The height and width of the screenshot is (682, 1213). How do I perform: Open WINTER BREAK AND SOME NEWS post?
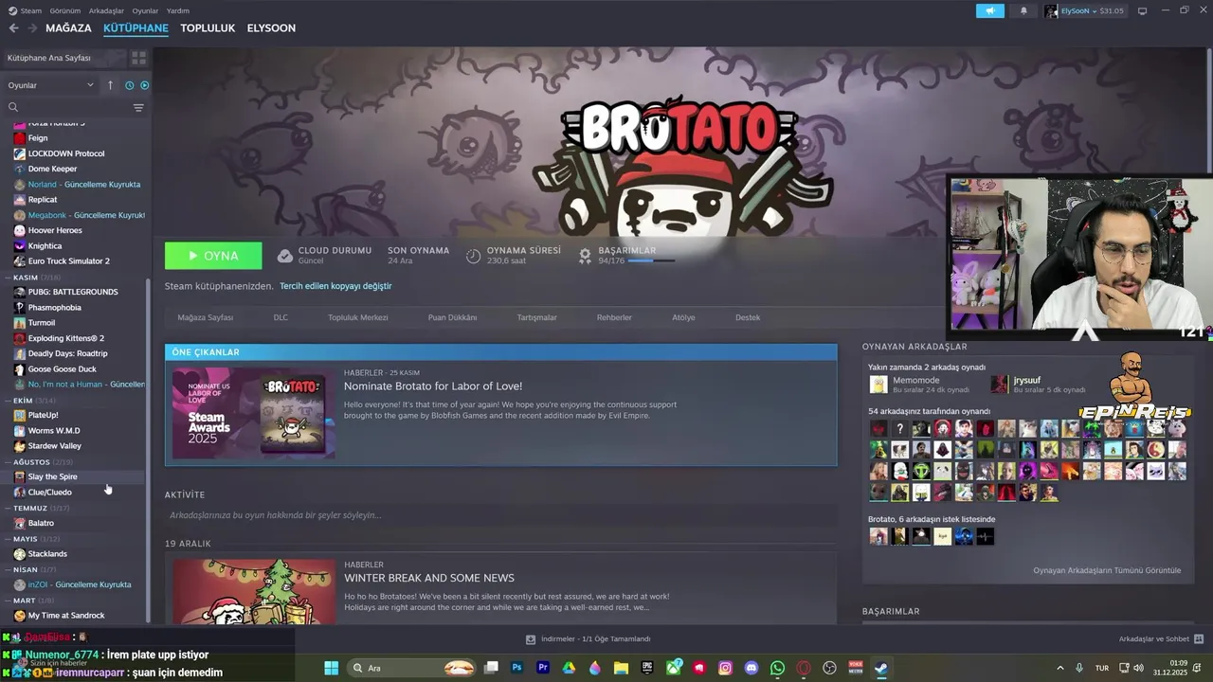[429, 578]
